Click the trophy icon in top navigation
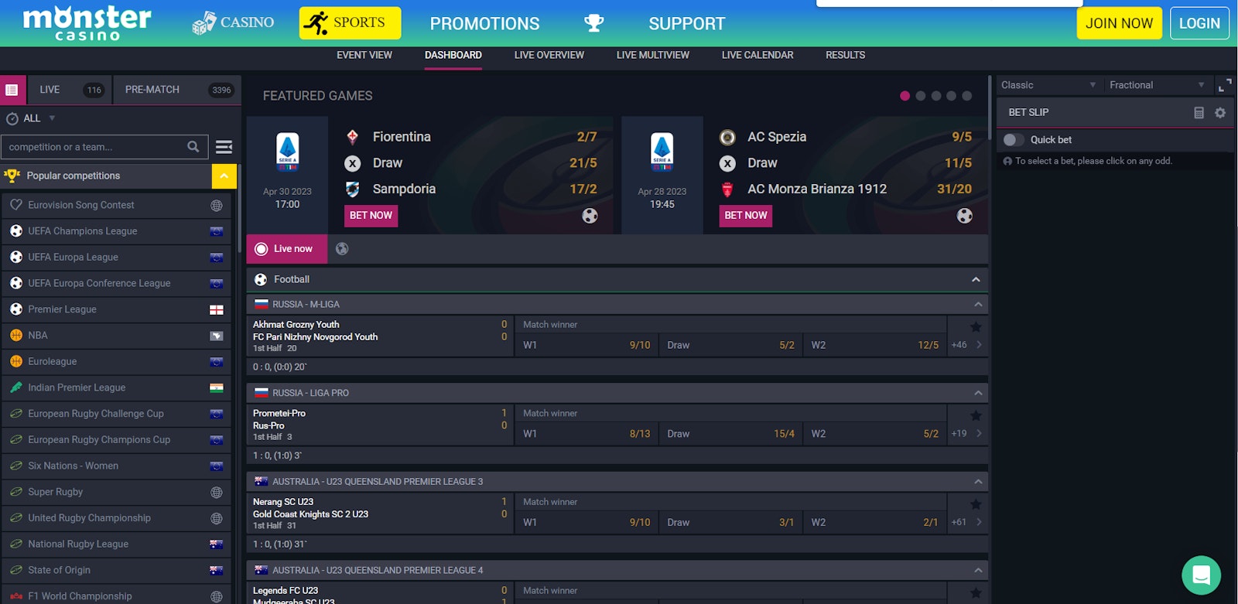The image size is (1238, 604). (x=593, y=23)
